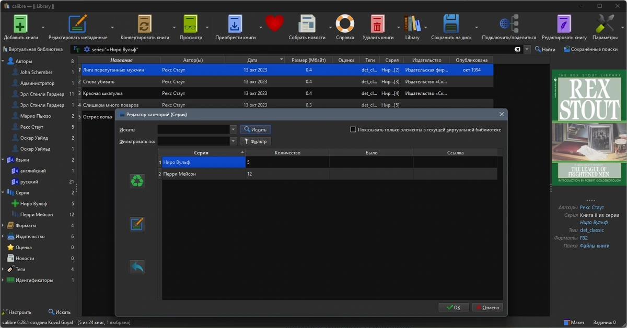Viewport: 627px width, 328px height.
Task: Click Конвертировать книги toolbar icon
Action: pyautogui.click(x=145, y=24)
